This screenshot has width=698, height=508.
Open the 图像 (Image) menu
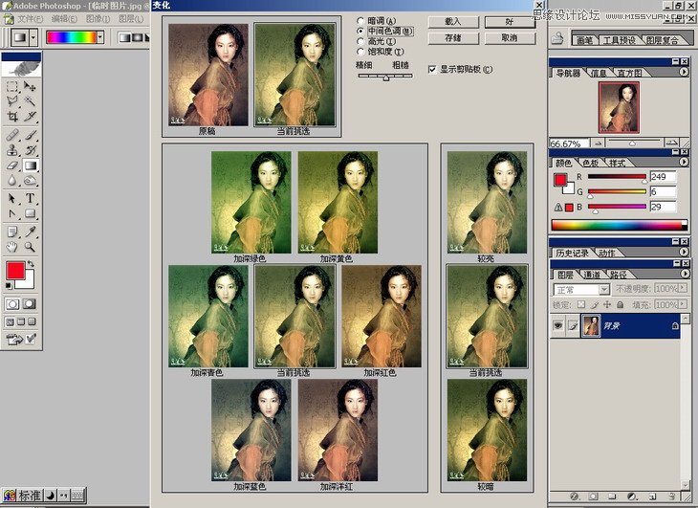98,19
